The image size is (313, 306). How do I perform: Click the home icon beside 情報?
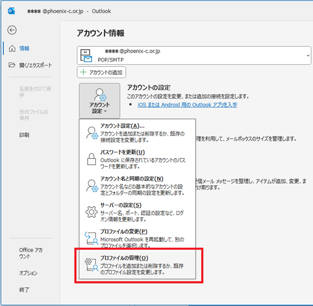pyautogui.click(x=12, y=48)
